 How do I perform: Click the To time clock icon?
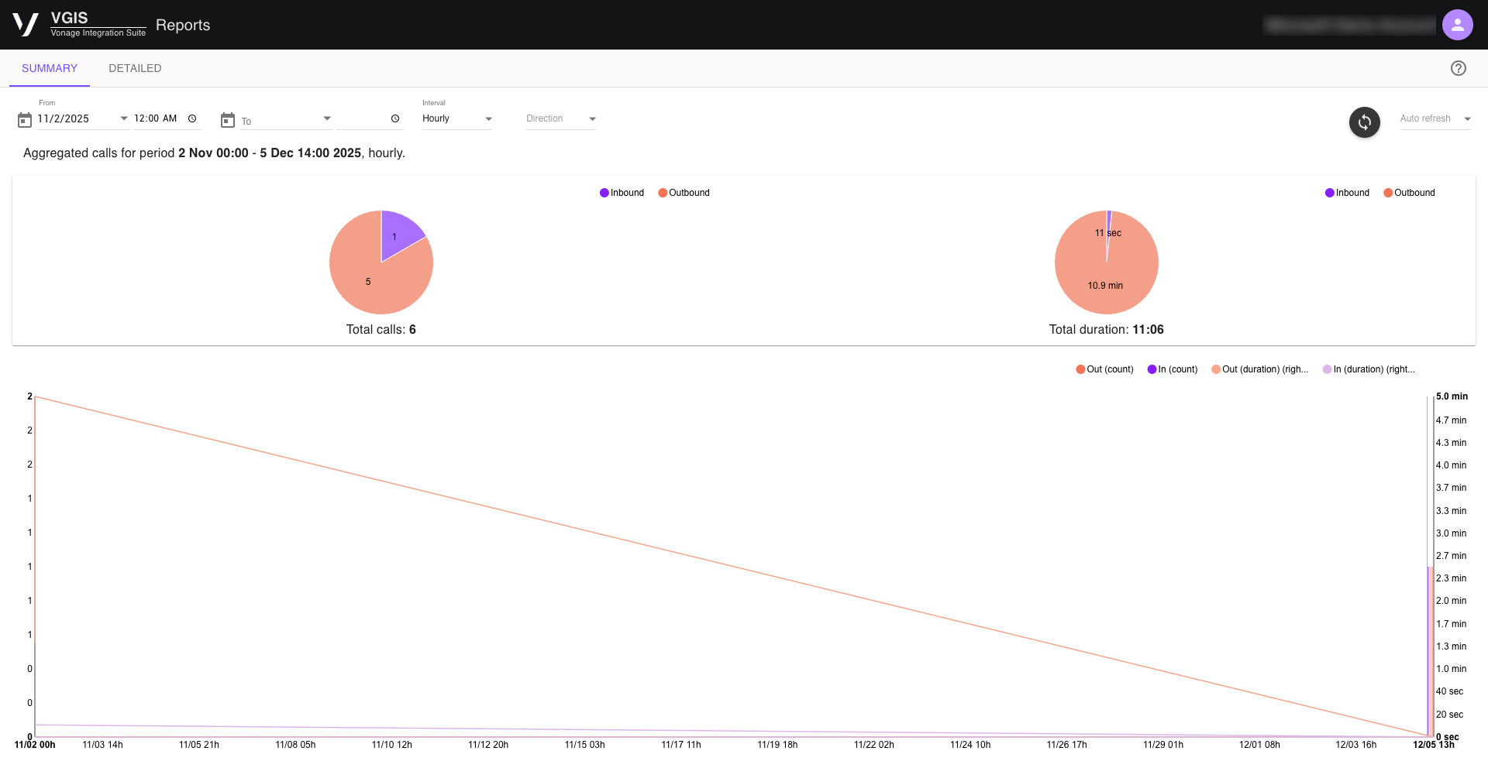395,118
